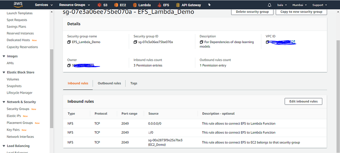Open AMIs in sidebar
This screenshot has width=340, height=153.
pos(10,63)
